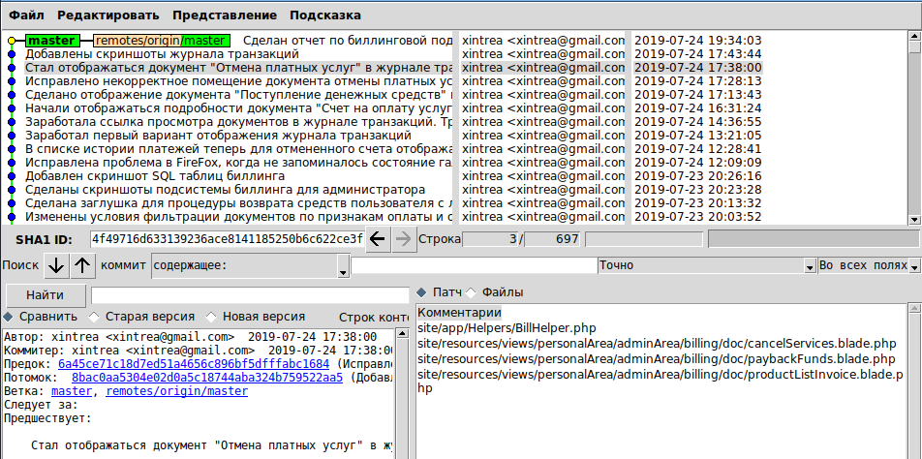The height and width of the screenshot is (459, 922).
Task: Click the green master branch label
Action: pos(51,41)
